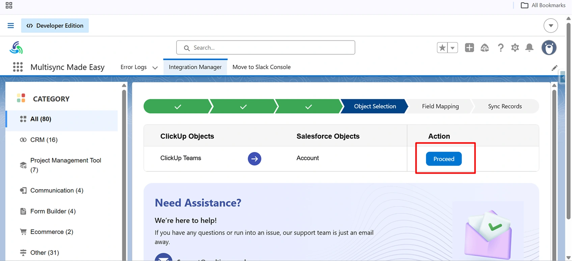Click the ClickUp Objects column header
572x261 pixels.
click(x=187, y=136)
